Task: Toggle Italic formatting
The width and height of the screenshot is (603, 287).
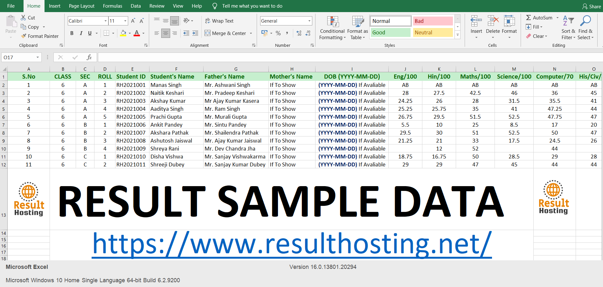Action: [x=81, y=33]
